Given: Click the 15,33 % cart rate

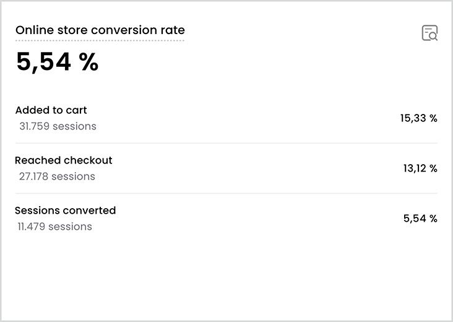Looking at the screenshot, I should 418,118.
